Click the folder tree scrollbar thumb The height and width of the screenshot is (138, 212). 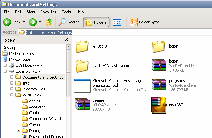pyautogui.click(x=68, y=73)
